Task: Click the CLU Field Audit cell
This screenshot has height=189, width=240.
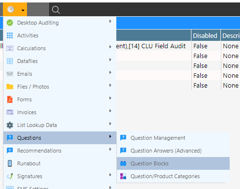Action: click(x=154, y=46)
